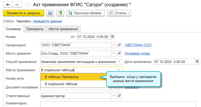Choose the В отдельной таблице list option

61,84
